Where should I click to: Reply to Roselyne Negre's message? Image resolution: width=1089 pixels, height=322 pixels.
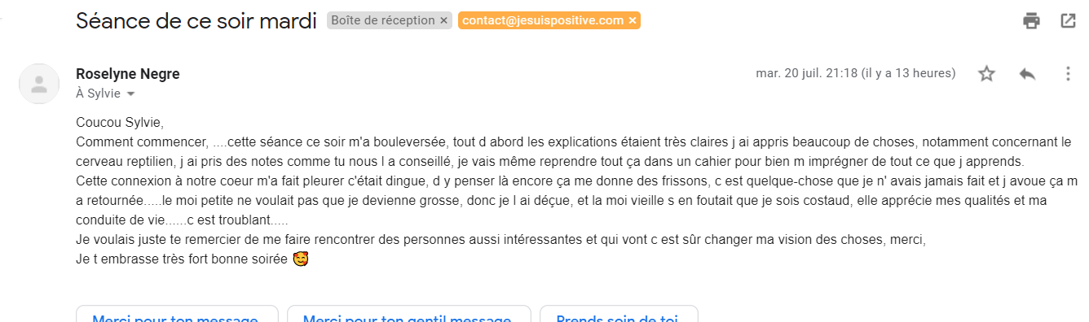(1027, 74)
